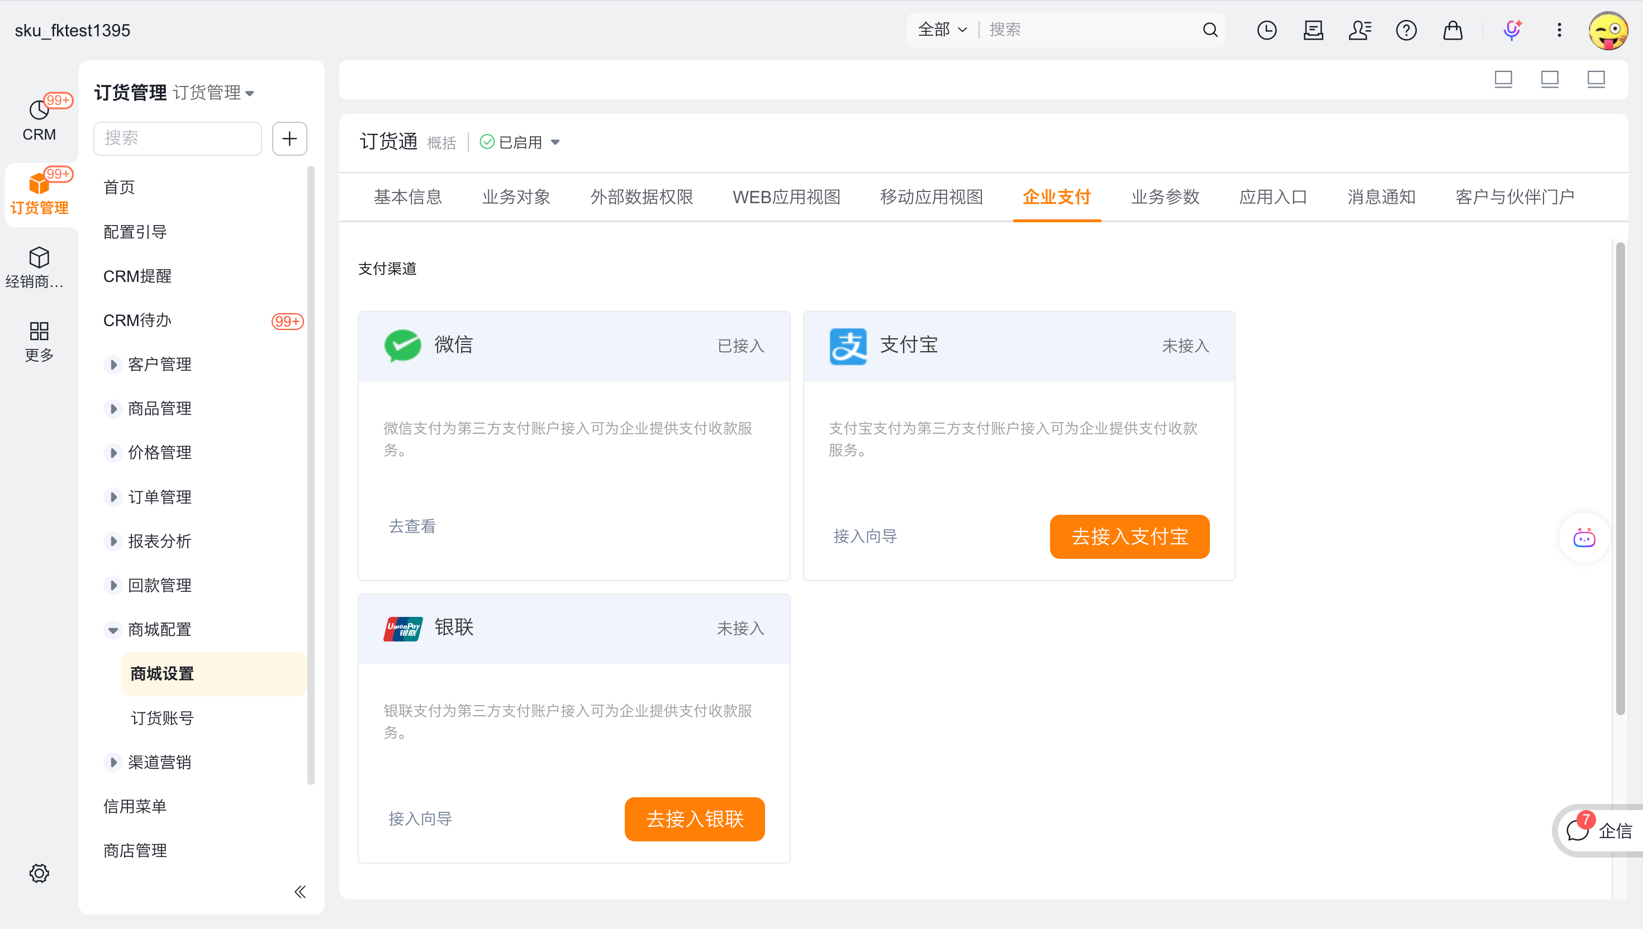Image resolution: width=1643 pixels, height=929 pixels.
Task: Open the 去查看 link on WeChat card
Action: 412,526
